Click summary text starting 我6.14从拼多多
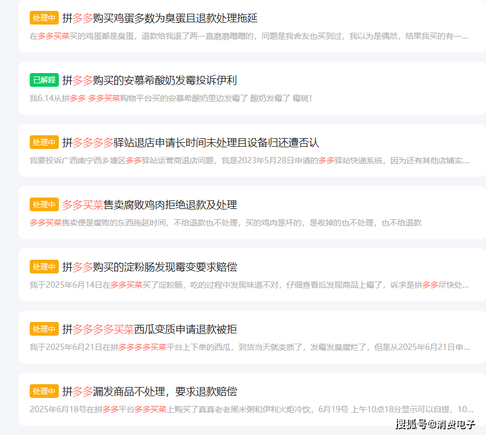 click(x=171, y=99)
